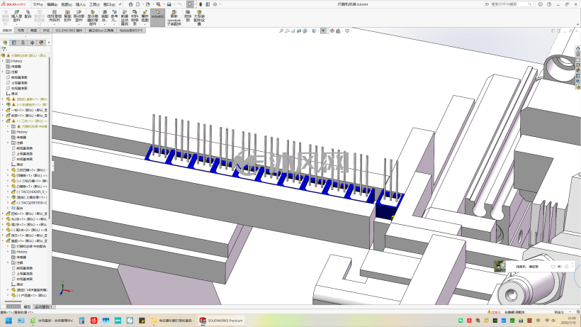This screenshot has height=327, width=581.
Task: Expand the manager panel tabs chevron
Action: click(49, 43)
